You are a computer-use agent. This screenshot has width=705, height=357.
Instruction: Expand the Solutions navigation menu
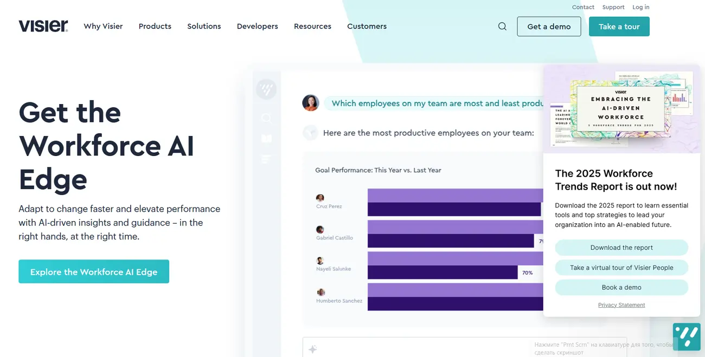(x=204, y=27)
